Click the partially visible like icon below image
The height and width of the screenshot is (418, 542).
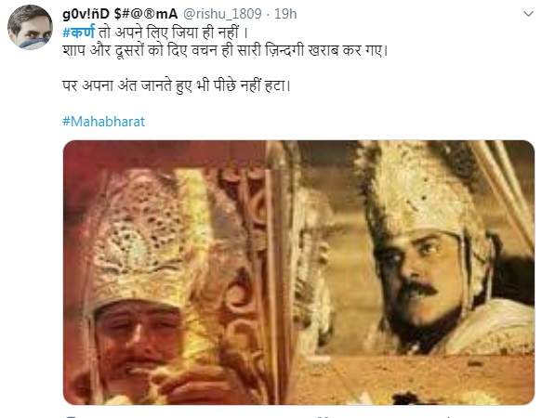(x=324, y=416)
